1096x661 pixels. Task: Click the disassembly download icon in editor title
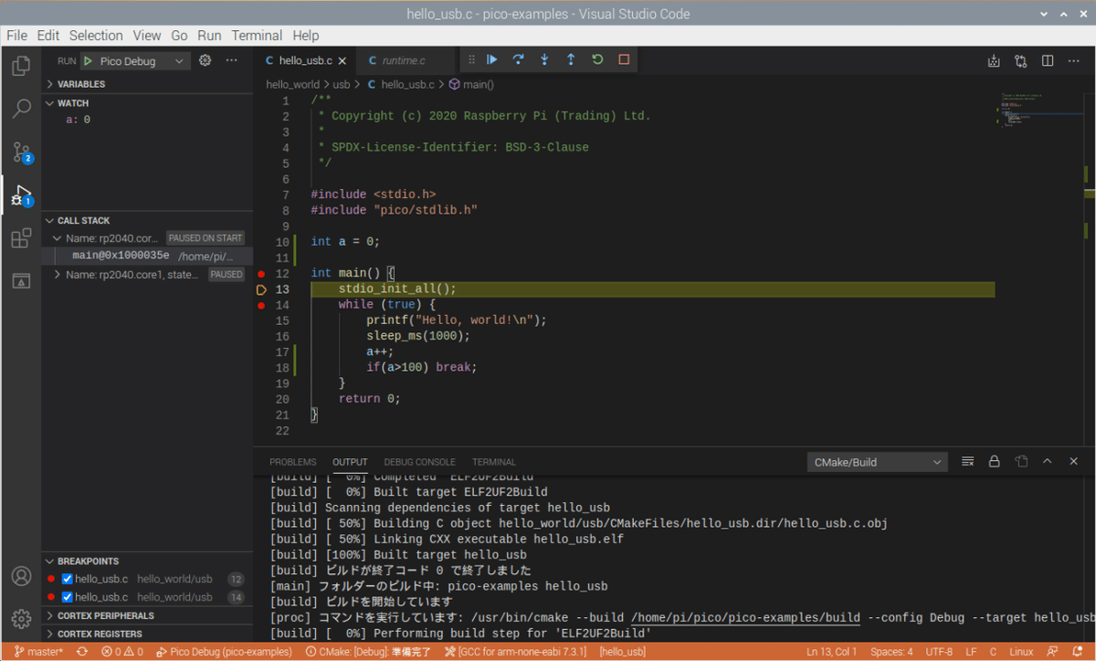click(x=994, y=61)
